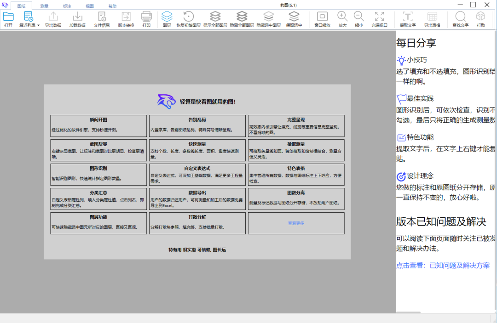Click the 版本转换 version convert icon

(126, 19)
